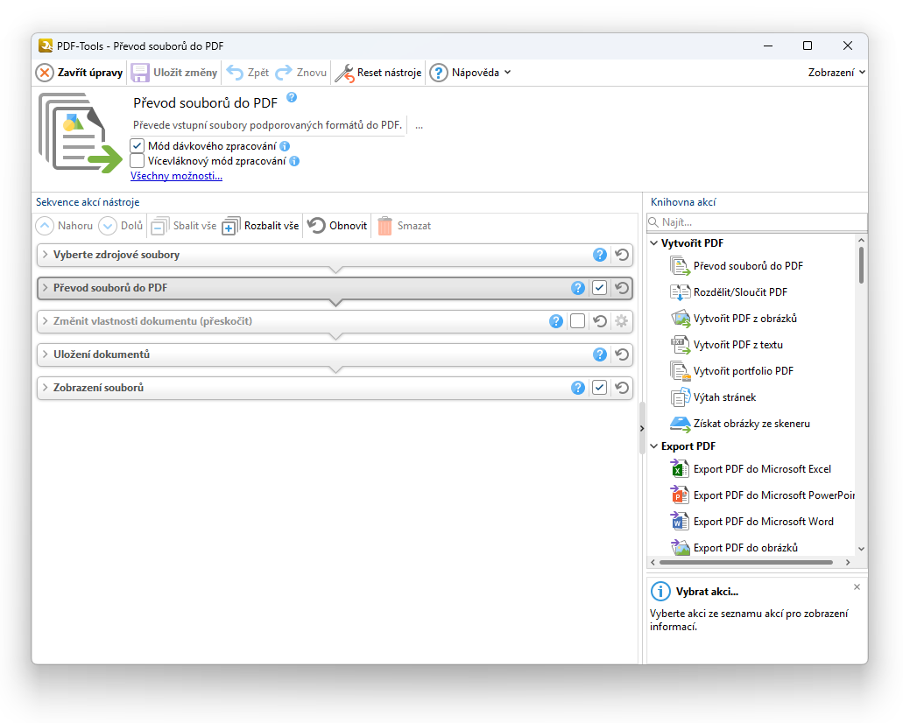Click the Najít search field in Knihovna akcí
Image resolution: width=903 pixels, height=723 pixels.
[x=757, y=222]
